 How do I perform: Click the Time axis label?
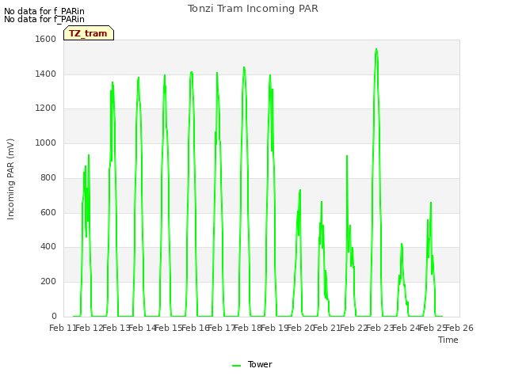click(448, 340)
